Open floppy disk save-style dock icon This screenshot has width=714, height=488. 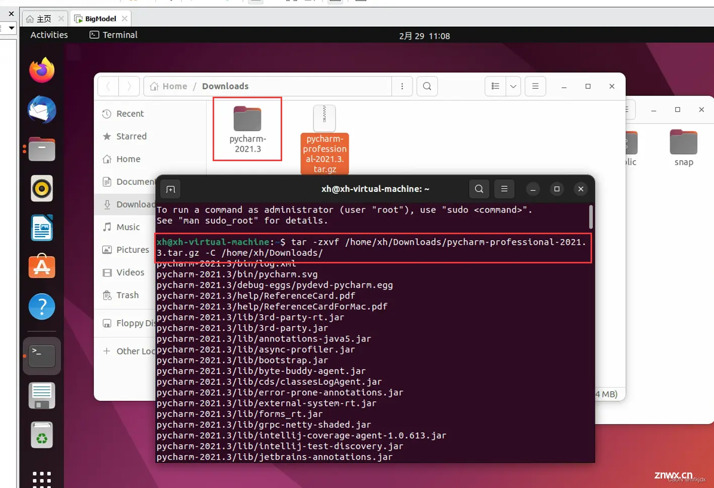[42, 396]
